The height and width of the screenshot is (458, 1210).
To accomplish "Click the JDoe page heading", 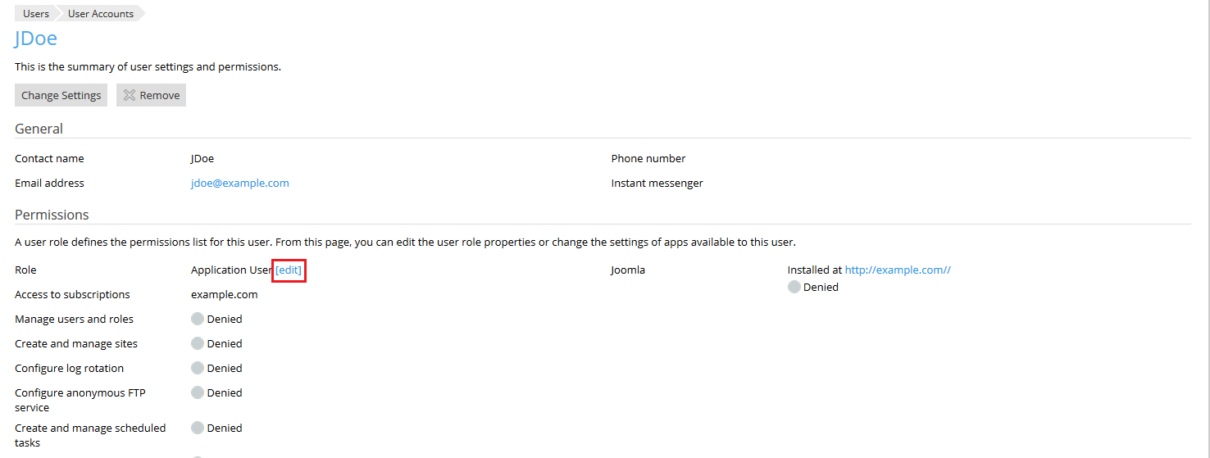I will [x=36, y=39].
